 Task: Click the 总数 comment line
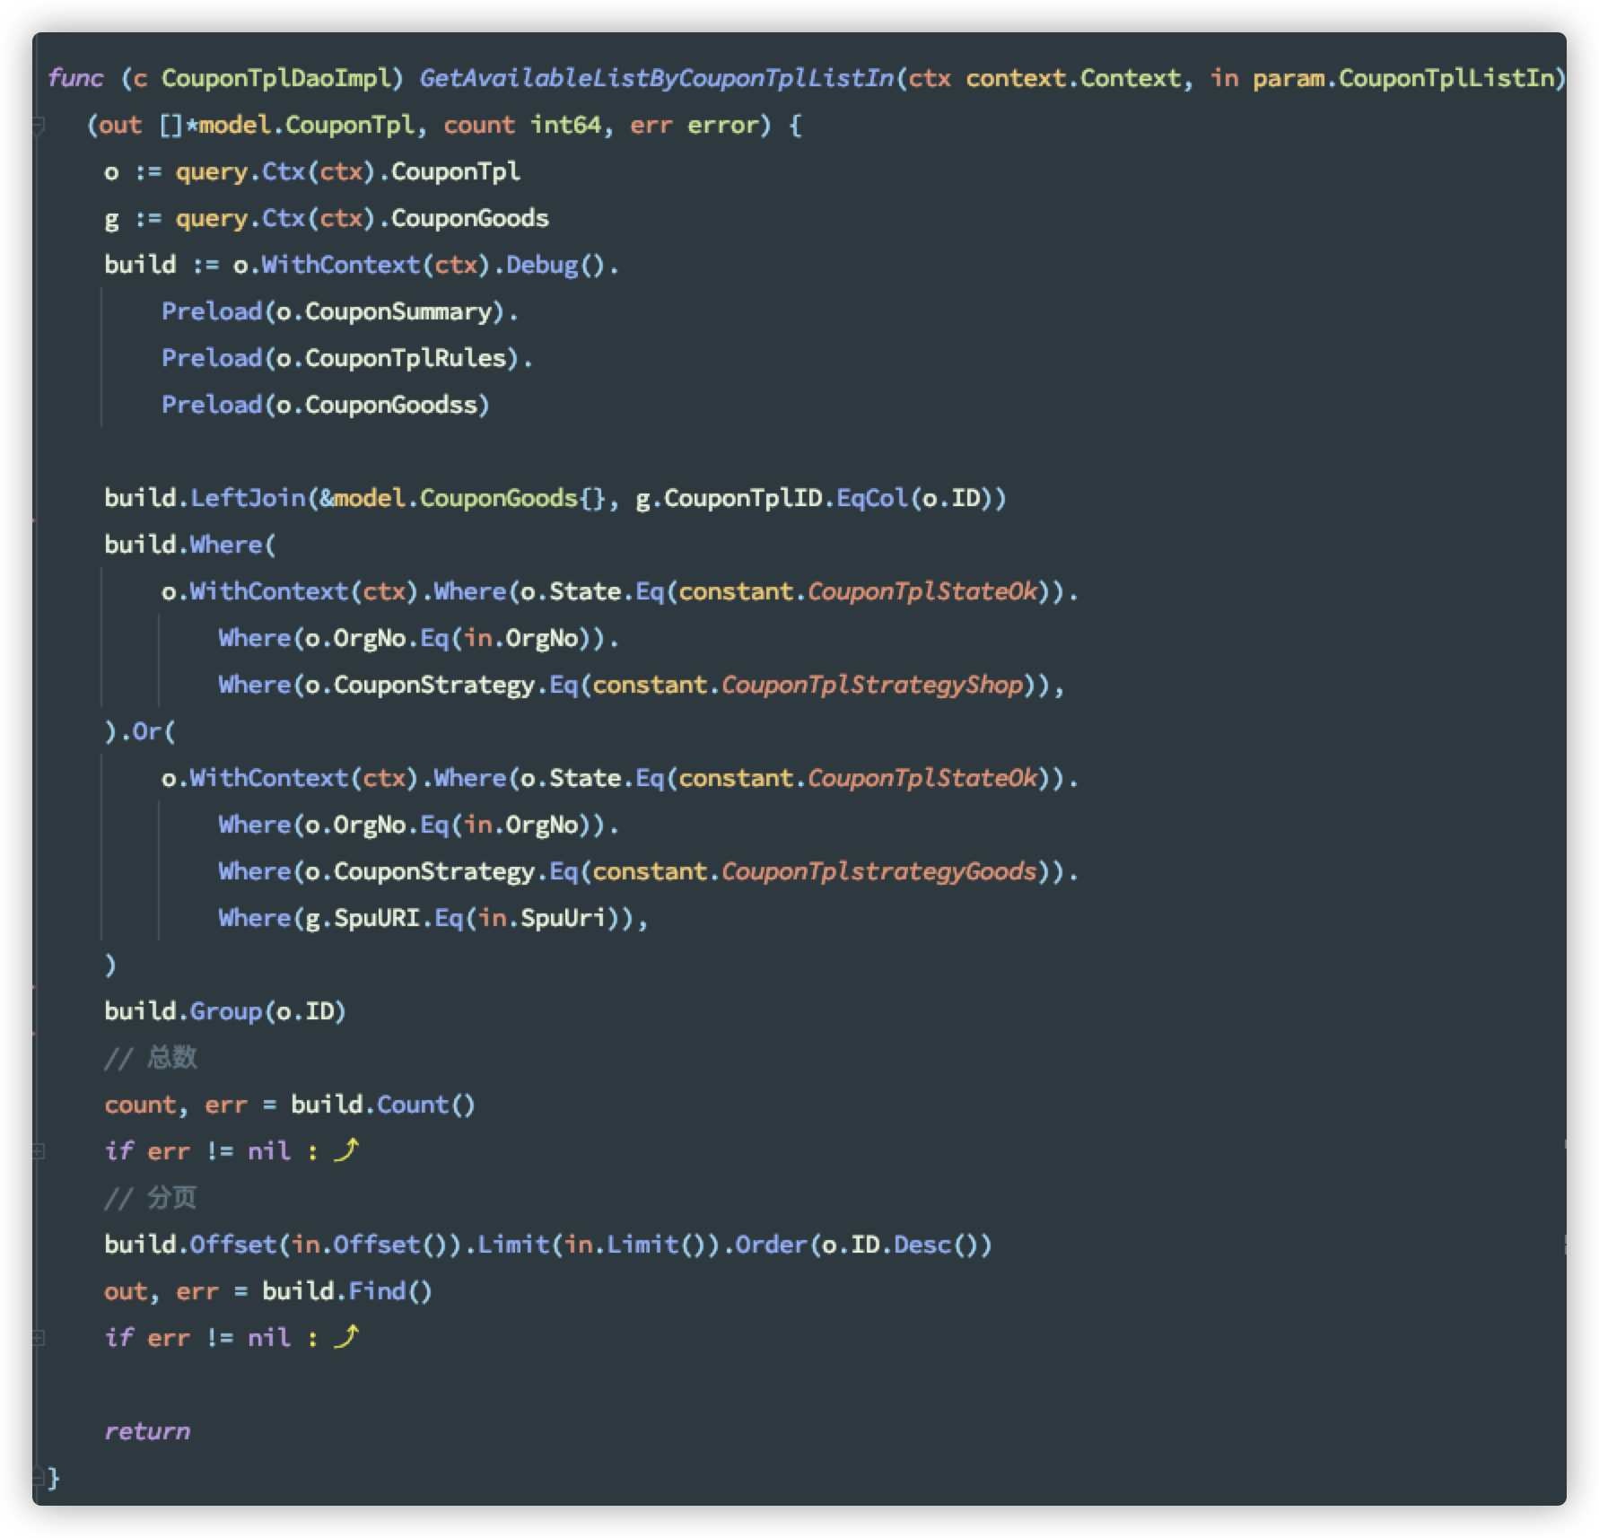pyautogui.click(x=154, y=1057)
